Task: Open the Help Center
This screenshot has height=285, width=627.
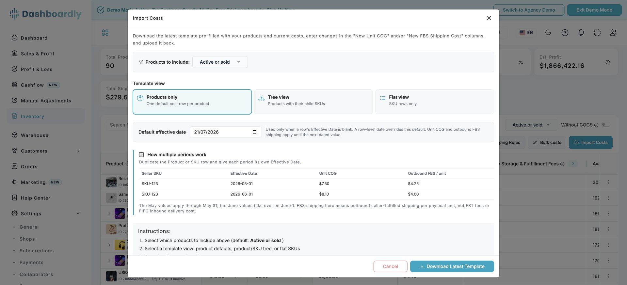Action: pyautogui.click(x=35, y=198)
